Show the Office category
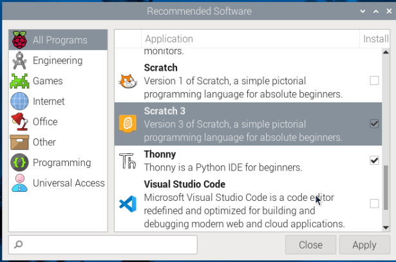This screenshot has width=396, height=262. (58, 122)
